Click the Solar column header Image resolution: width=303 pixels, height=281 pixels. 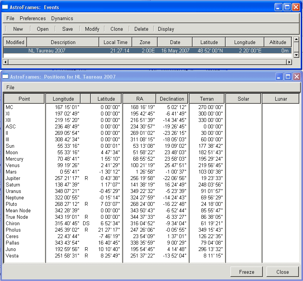click(x=243, y=99)
